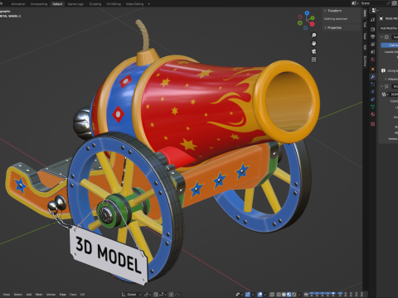This screenshot has width=398, height=298.
Task: Open the World properties tab icon
Action: pyautogui.click(x=373, y=60)
